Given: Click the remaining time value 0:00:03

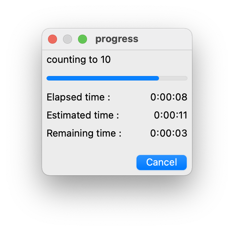Looking at the screenshot, I should tap(169, 133).
